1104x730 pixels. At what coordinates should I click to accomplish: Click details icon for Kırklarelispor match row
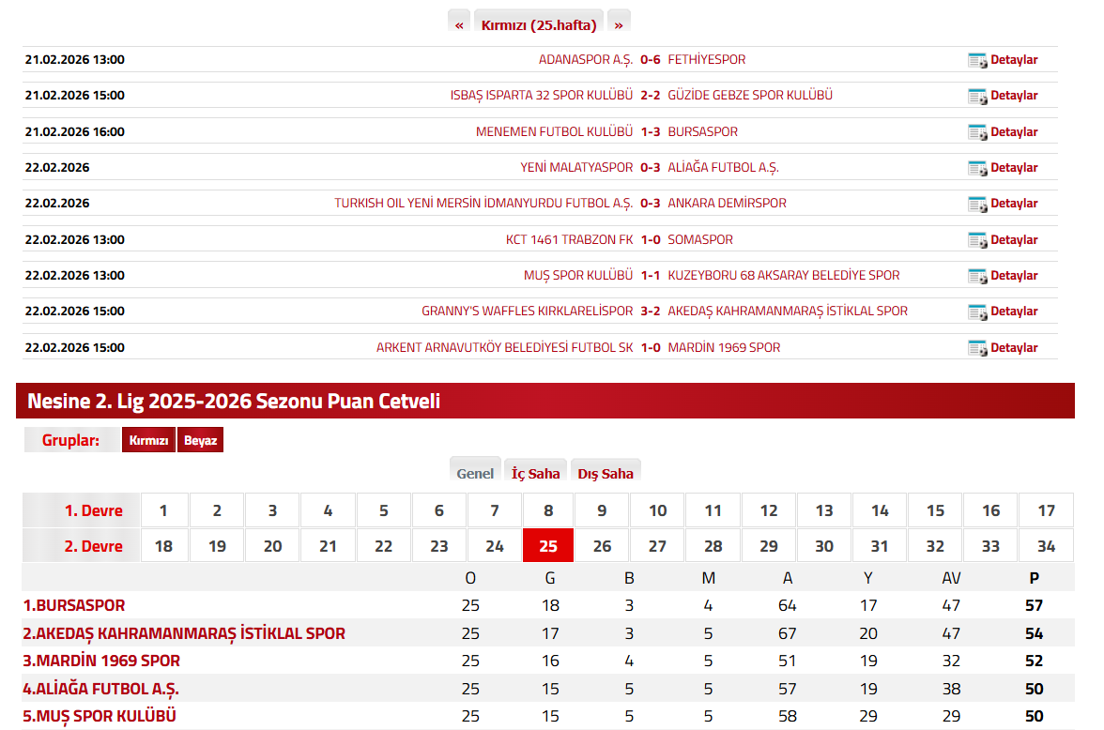976,312
